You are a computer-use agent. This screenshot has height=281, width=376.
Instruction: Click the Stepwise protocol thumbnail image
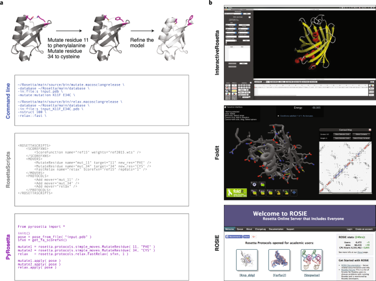coord(311,260)
